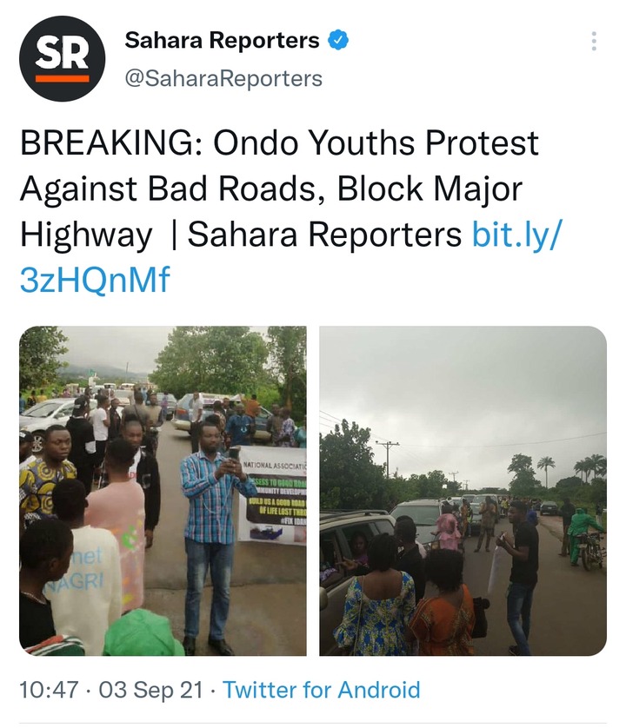Open the three-dot more options menu

point(594,41)
